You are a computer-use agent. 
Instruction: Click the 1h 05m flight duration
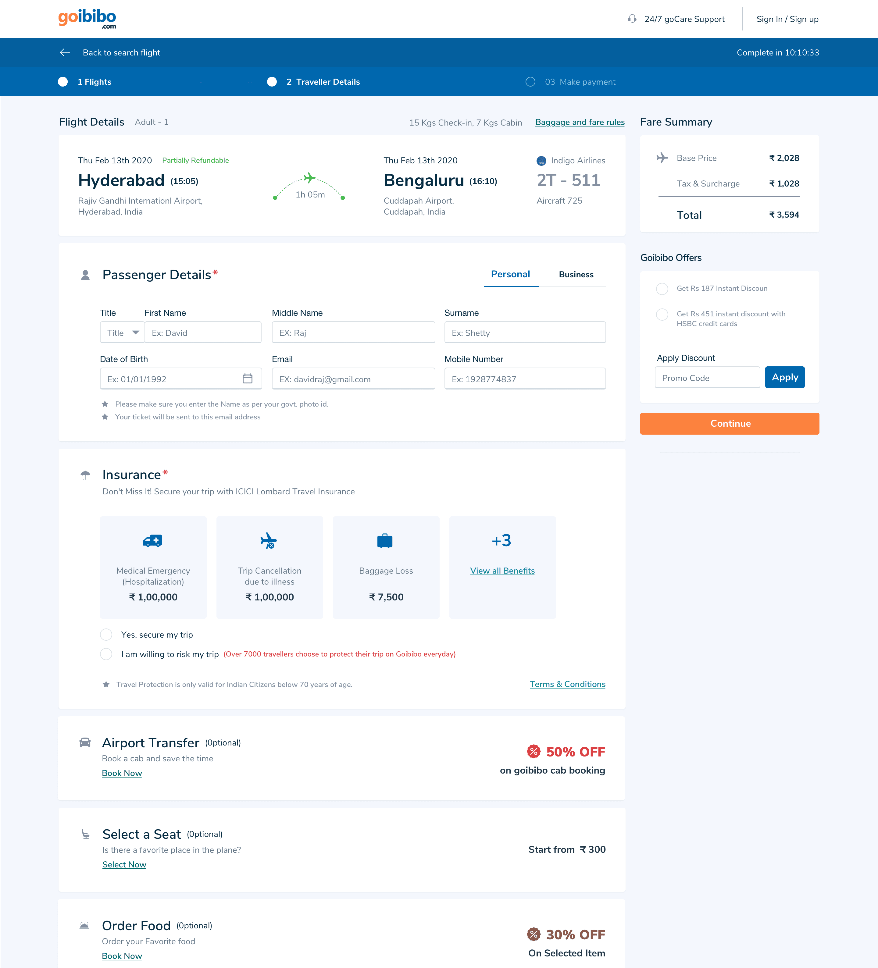pos(310,194)
